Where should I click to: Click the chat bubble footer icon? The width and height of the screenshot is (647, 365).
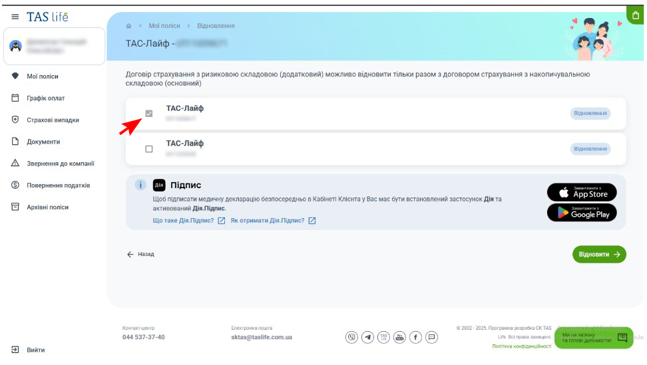pos(431,337)
